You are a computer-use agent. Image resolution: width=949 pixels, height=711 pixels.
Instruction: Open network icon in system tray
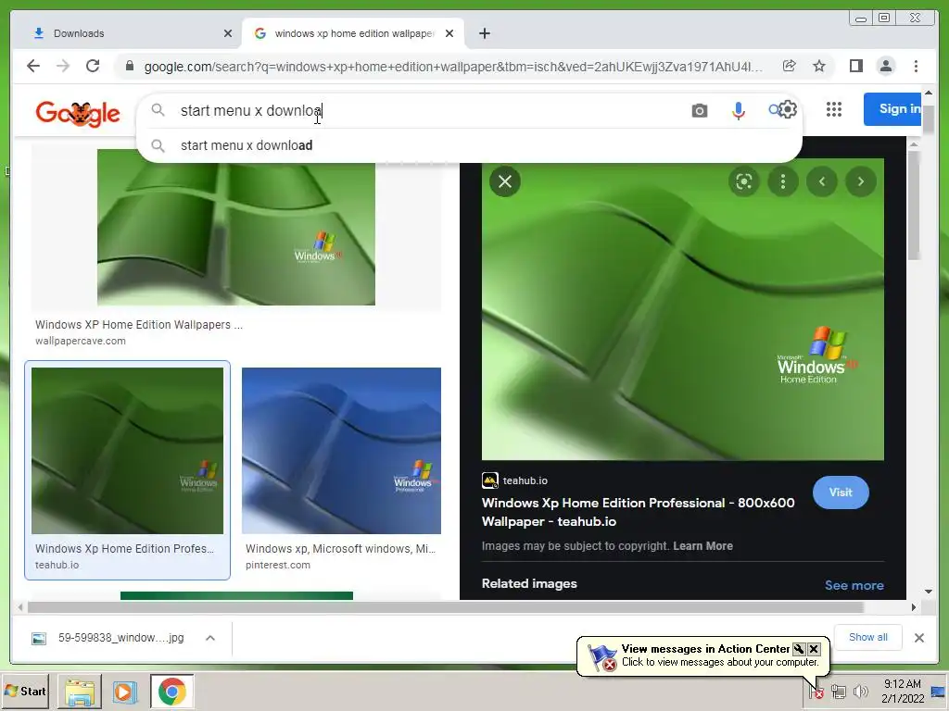838,691
